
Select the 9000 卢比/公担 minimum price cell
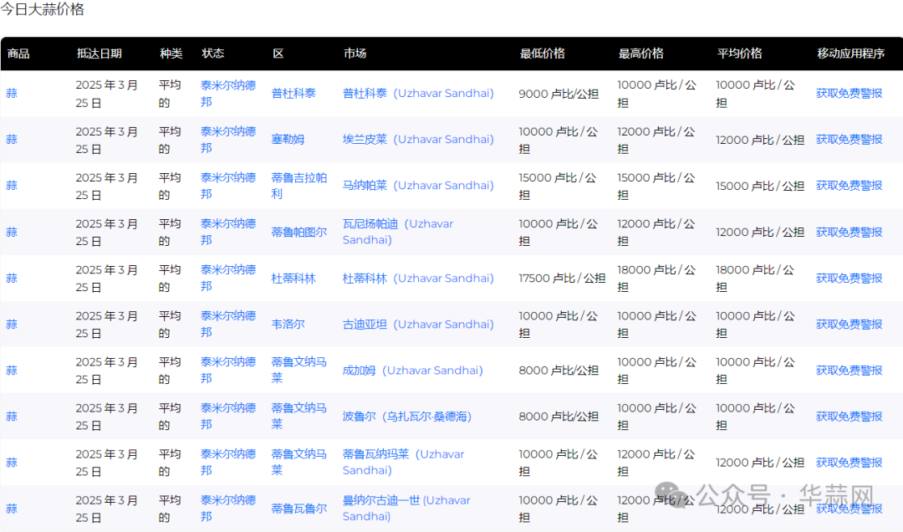point(559,94)
